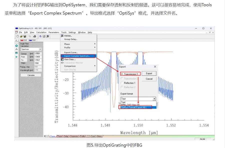Select the Reflection 1 radio button
Screen dimensions: 225x148
coord(121,83)
